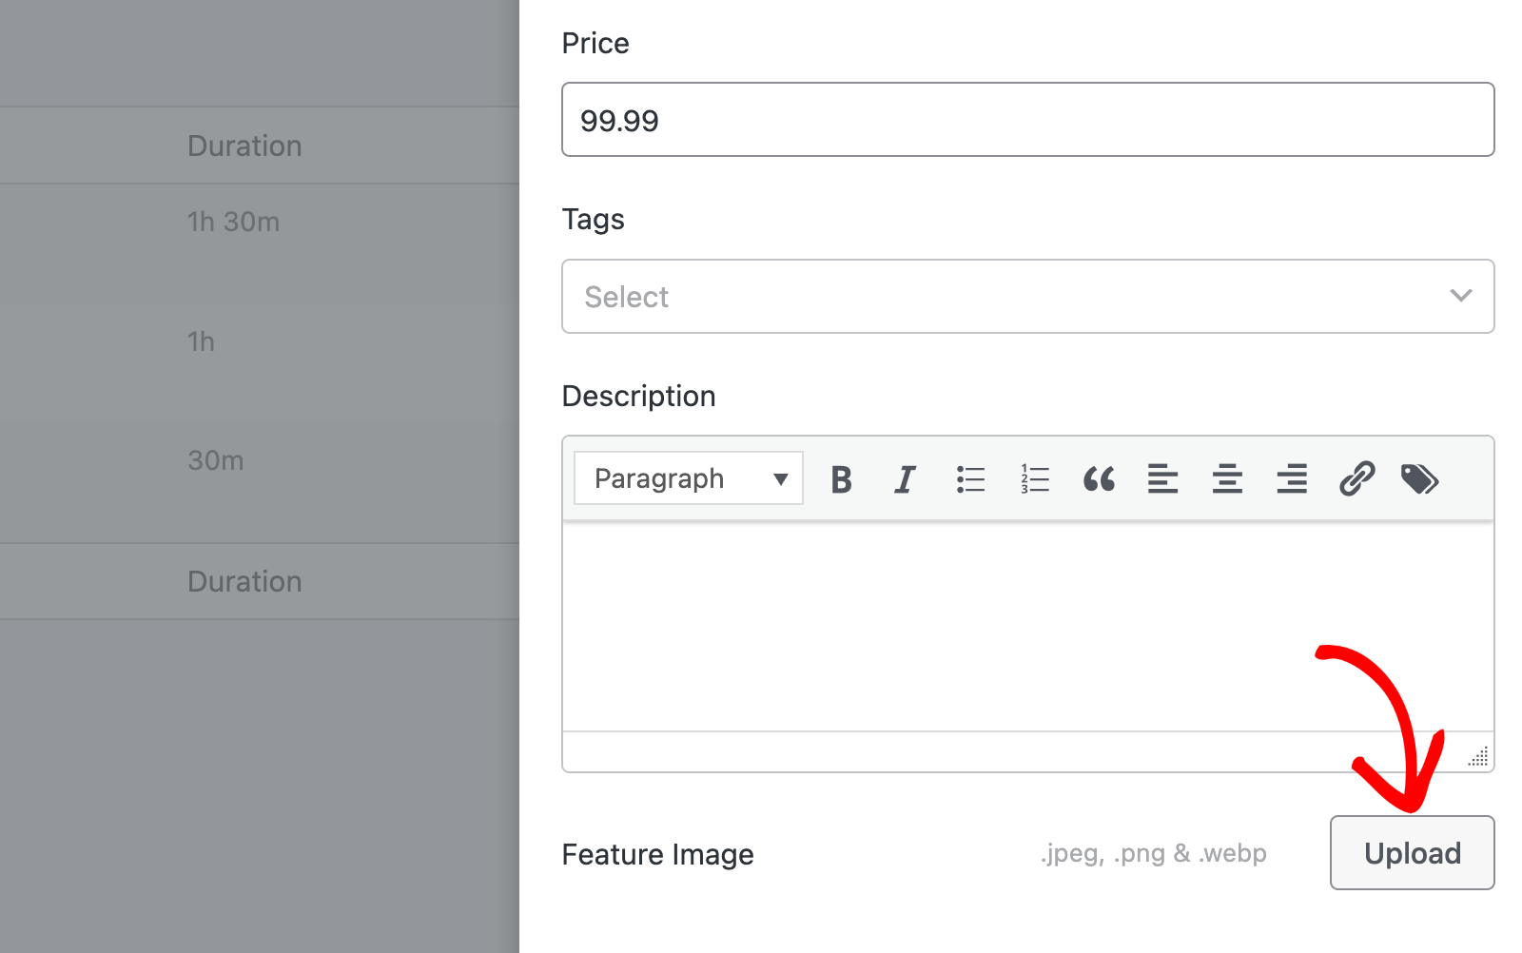This screenshot has width=1522, height=953.
Task: Insert a hyperlink in the description
Action: pyautogui.click(x=1356, y=479)
